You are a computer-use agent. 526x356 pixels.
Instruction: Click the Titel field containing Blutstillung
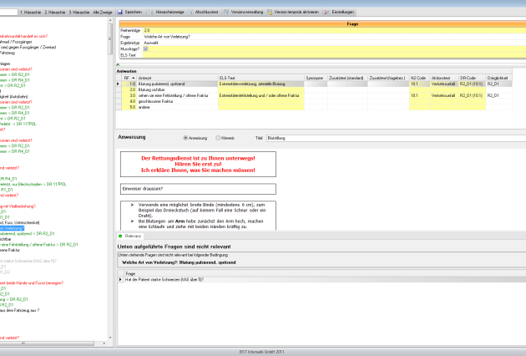(x=396, y=138)
